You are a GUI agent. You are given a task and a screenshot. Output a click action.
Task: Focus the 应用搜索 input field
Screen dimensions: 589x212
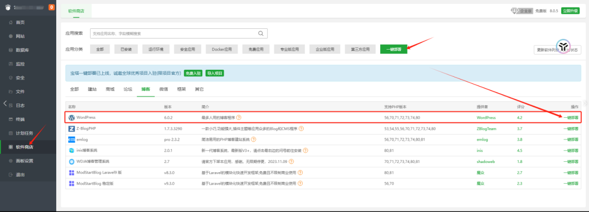179,33
